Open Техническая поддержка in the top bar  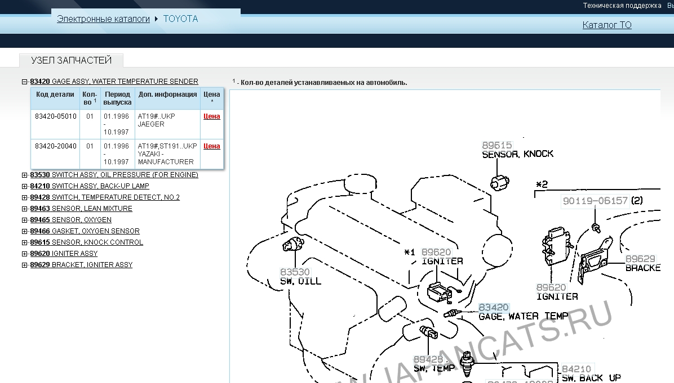click(622, 6)
